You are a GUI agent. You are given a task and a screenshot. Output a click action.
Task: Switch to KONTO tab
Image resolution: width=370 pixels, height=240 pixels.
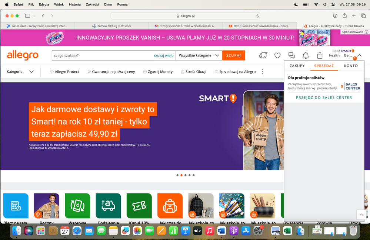(351, 66)
